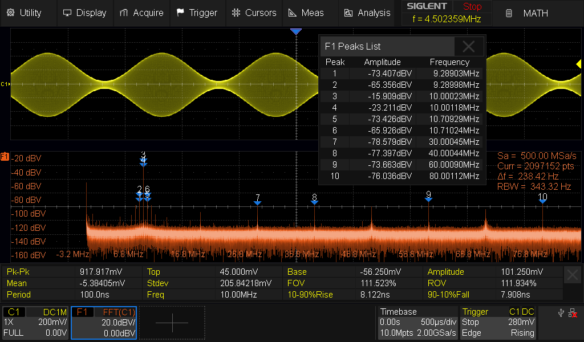The image size is (584, 342).
Task: Close the F1 Peaks List panel
Action: tap(469, 46)
